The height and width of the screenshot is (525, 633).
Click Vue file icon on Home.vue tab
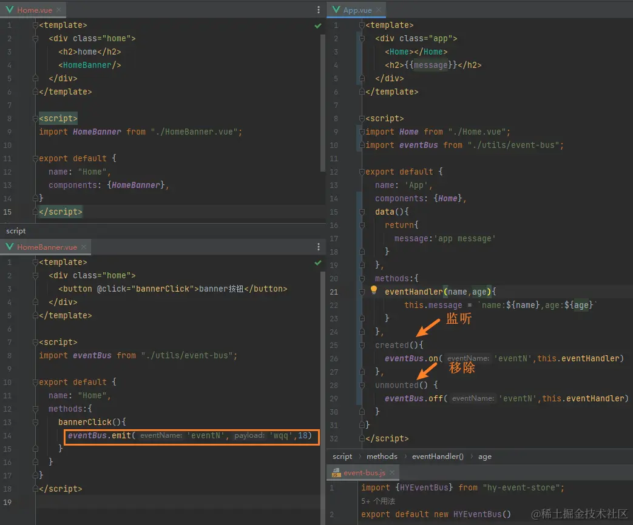(x=9, y=10)
